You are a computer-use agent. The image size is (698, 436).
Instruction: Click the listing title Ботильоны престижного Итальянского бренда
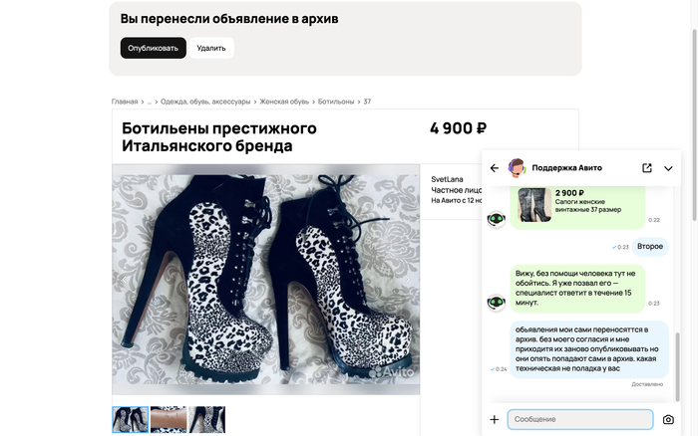click(219, 137)
